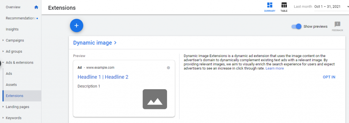
Task: Click the Oct 1 – 31, 2021 date range
Action: click(x=328, y=7)
